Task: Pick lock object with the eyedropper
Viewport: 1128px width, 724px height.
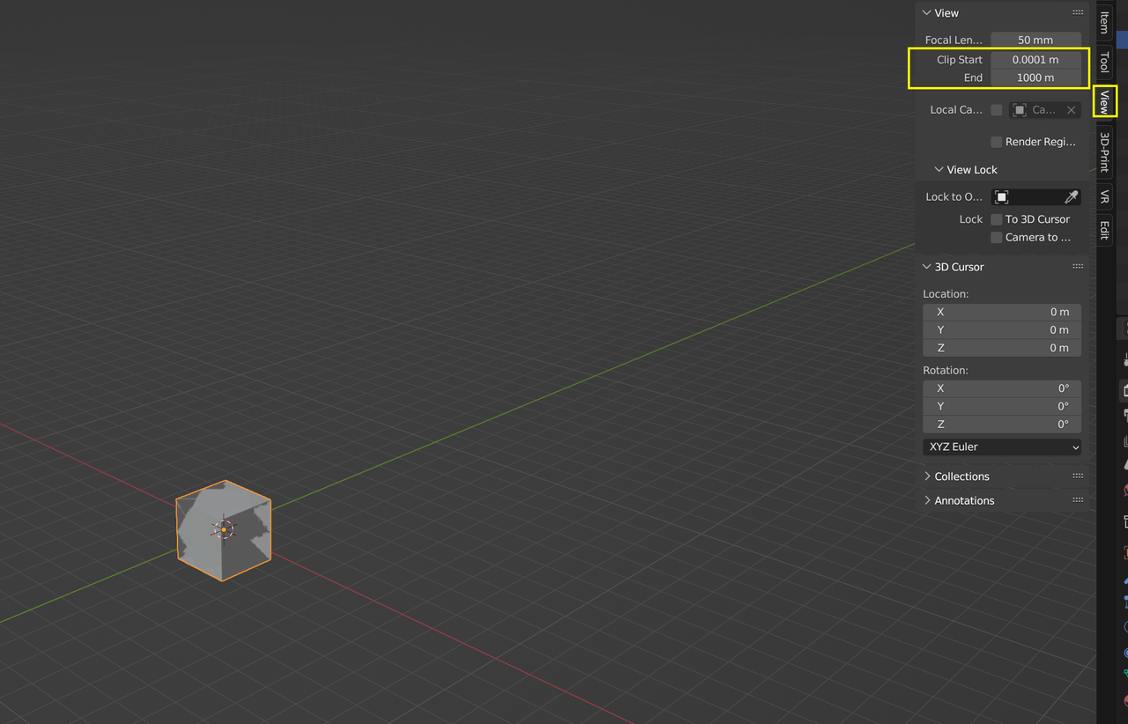Action: (1071, 197)
